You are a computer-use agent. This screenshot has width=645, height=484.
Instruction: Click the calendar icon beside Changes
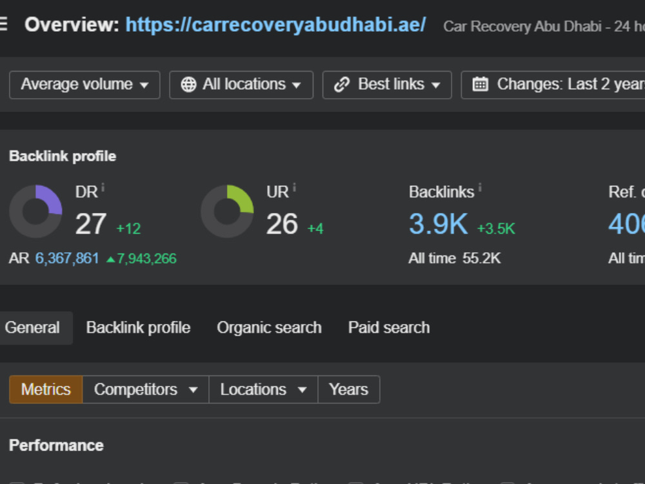click(x=480, y=85)
